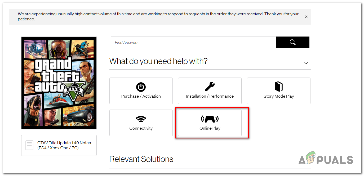Click the magnifying glass search button
The image size is (364, 176).
tap(293, 42)
